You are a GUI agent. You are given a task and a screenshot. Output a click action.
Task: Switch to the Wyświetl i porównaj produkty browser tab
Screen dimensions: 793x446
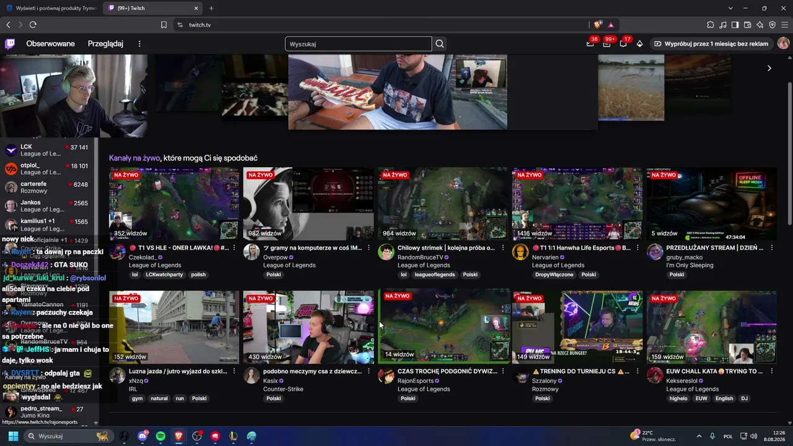pyautogui.click(x=51, y=8)
